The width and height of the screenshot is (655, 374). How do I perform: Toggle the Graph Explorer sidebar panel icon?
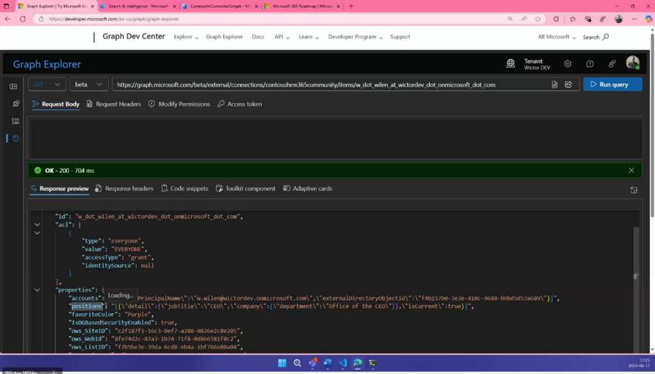pyautogui.click(x=13, y=86)
